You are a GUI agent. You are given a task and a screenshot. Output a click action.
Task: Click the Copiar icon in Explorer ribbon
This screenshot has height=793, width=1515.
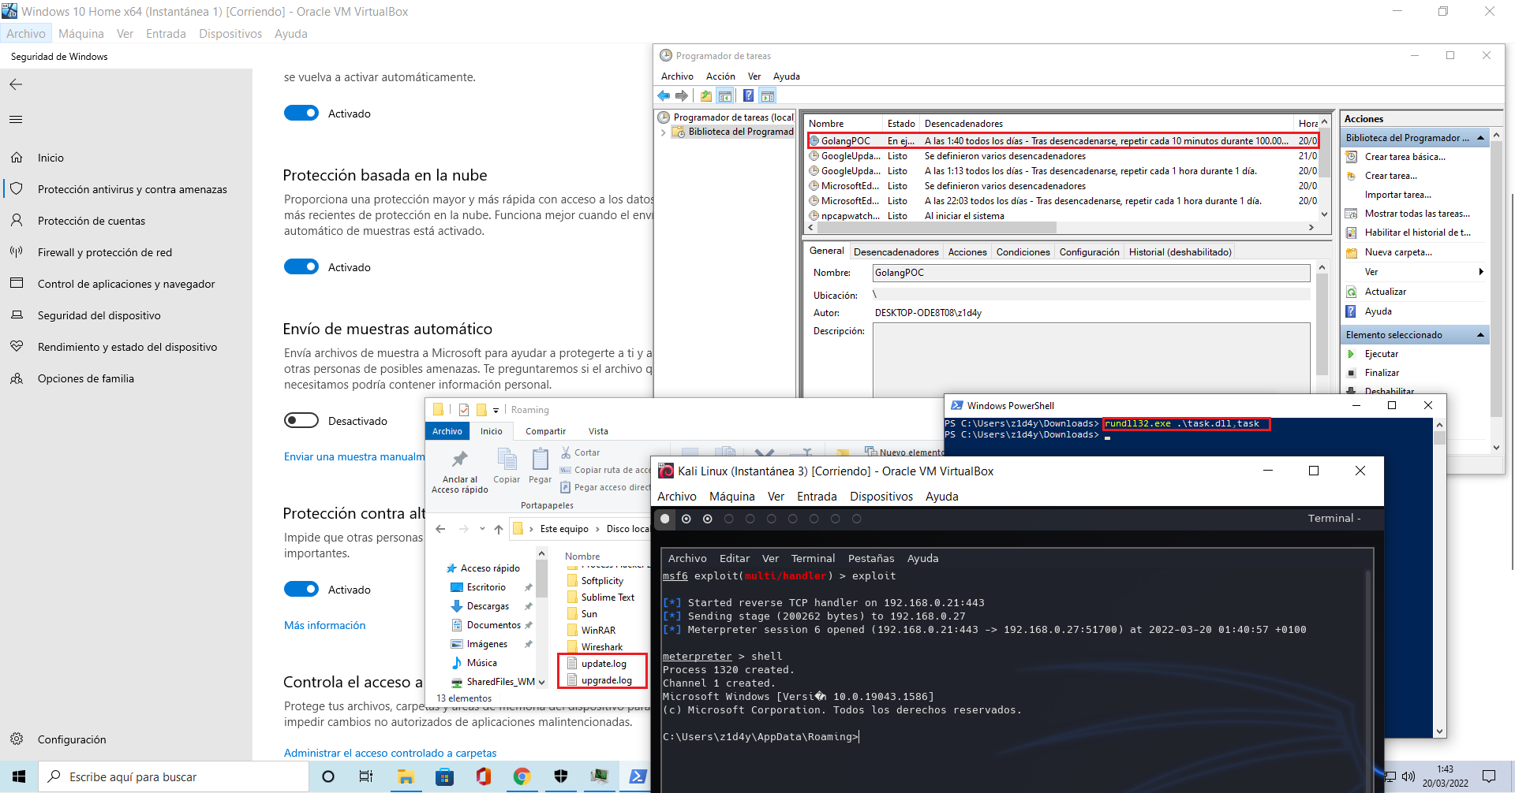(x=507, y=465)
